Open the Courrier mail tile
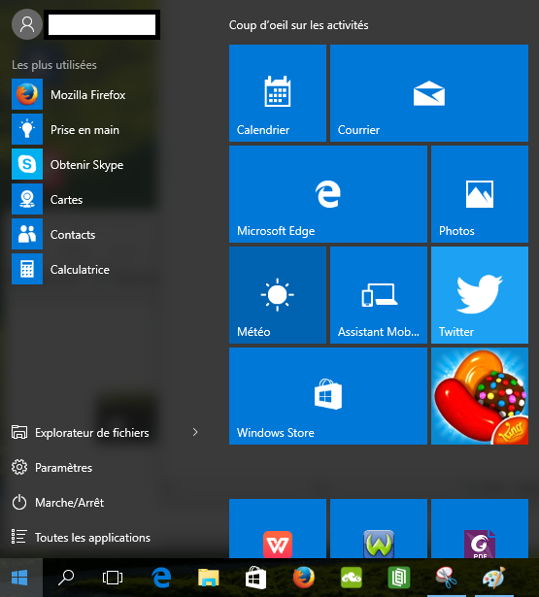The image size is (539, 597). (x=429, y=93)
